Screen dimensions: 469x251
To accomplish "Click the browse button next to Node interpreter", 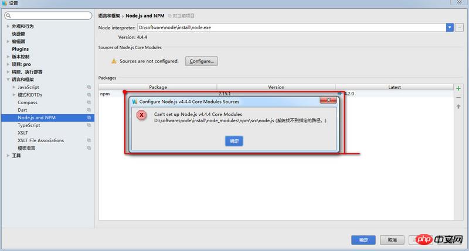I will (459, 27).
